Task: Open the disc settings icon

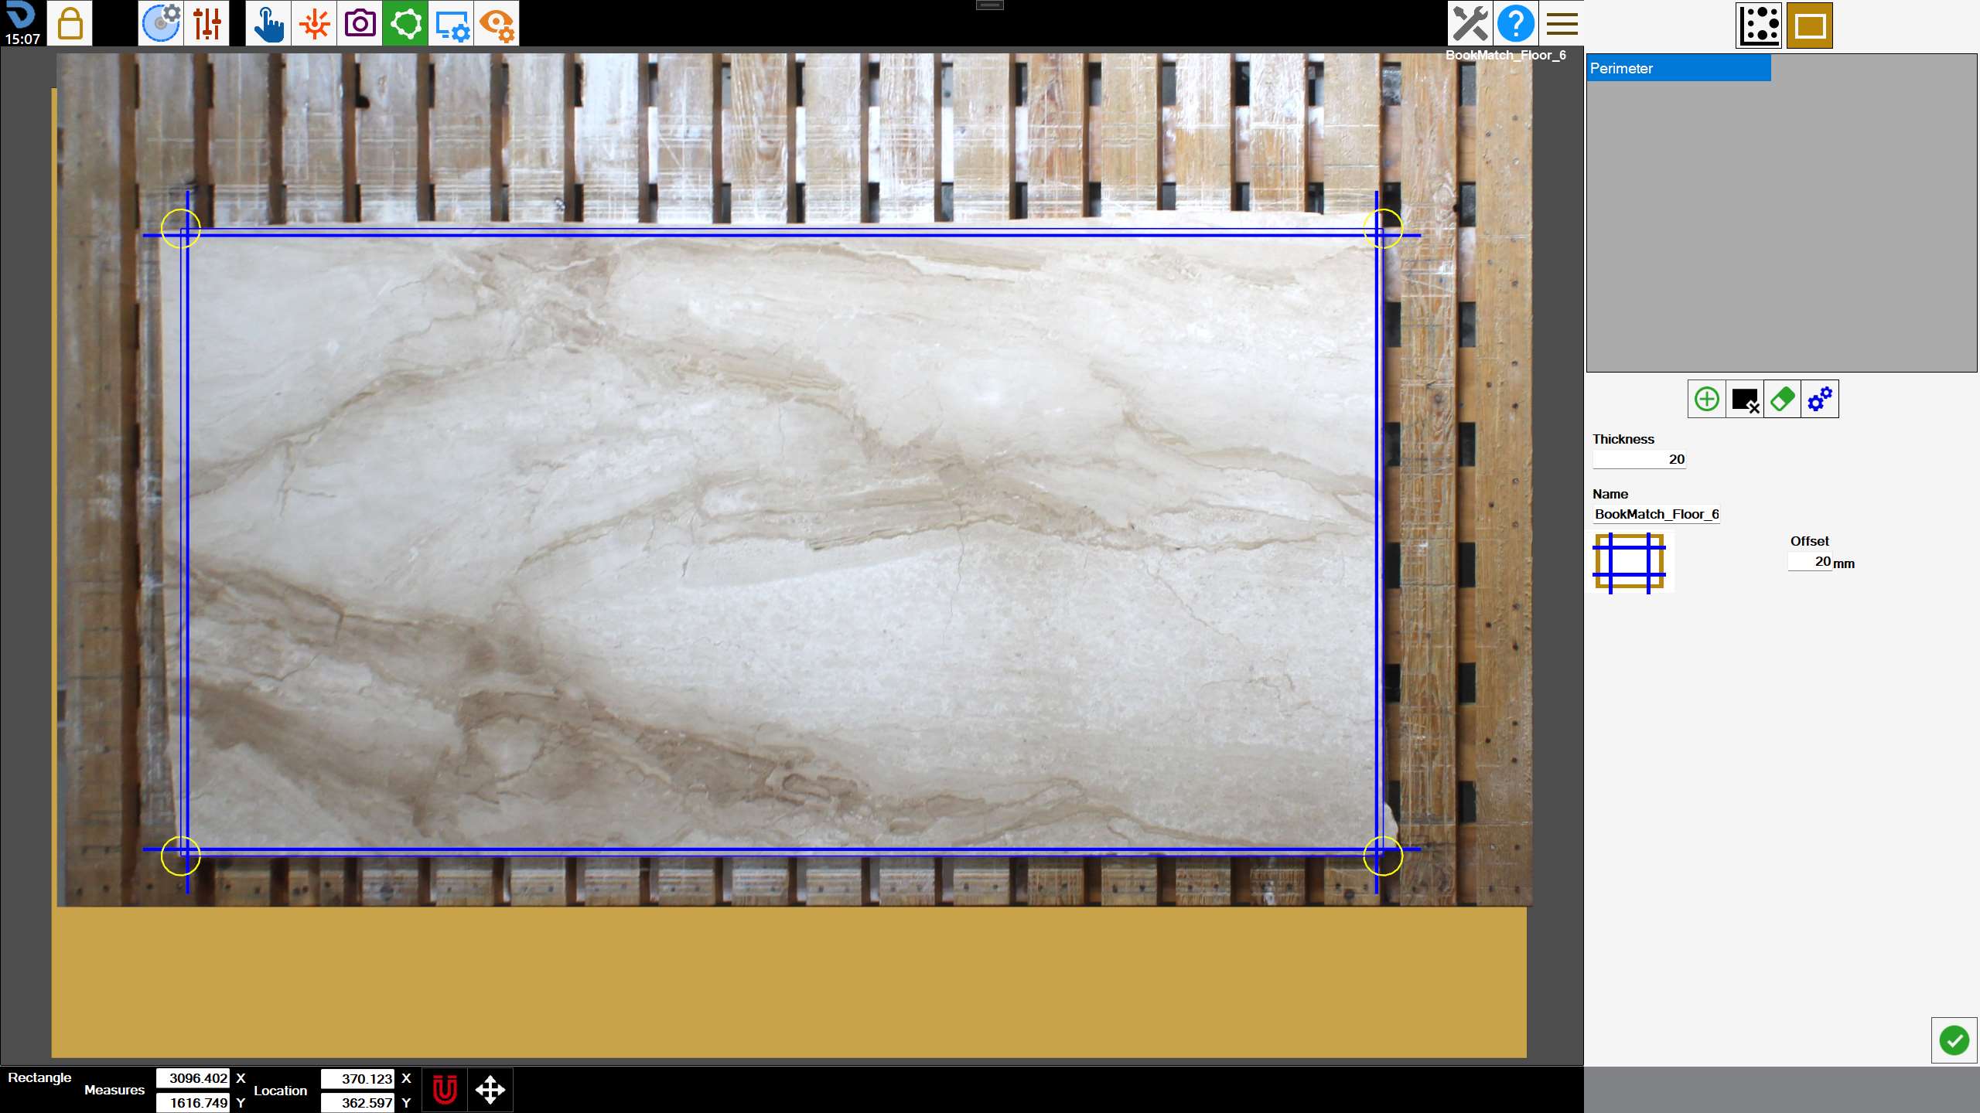Action: click(x=161, y=23)
